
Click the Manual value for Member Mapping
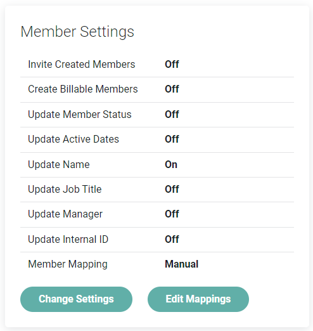182,264
